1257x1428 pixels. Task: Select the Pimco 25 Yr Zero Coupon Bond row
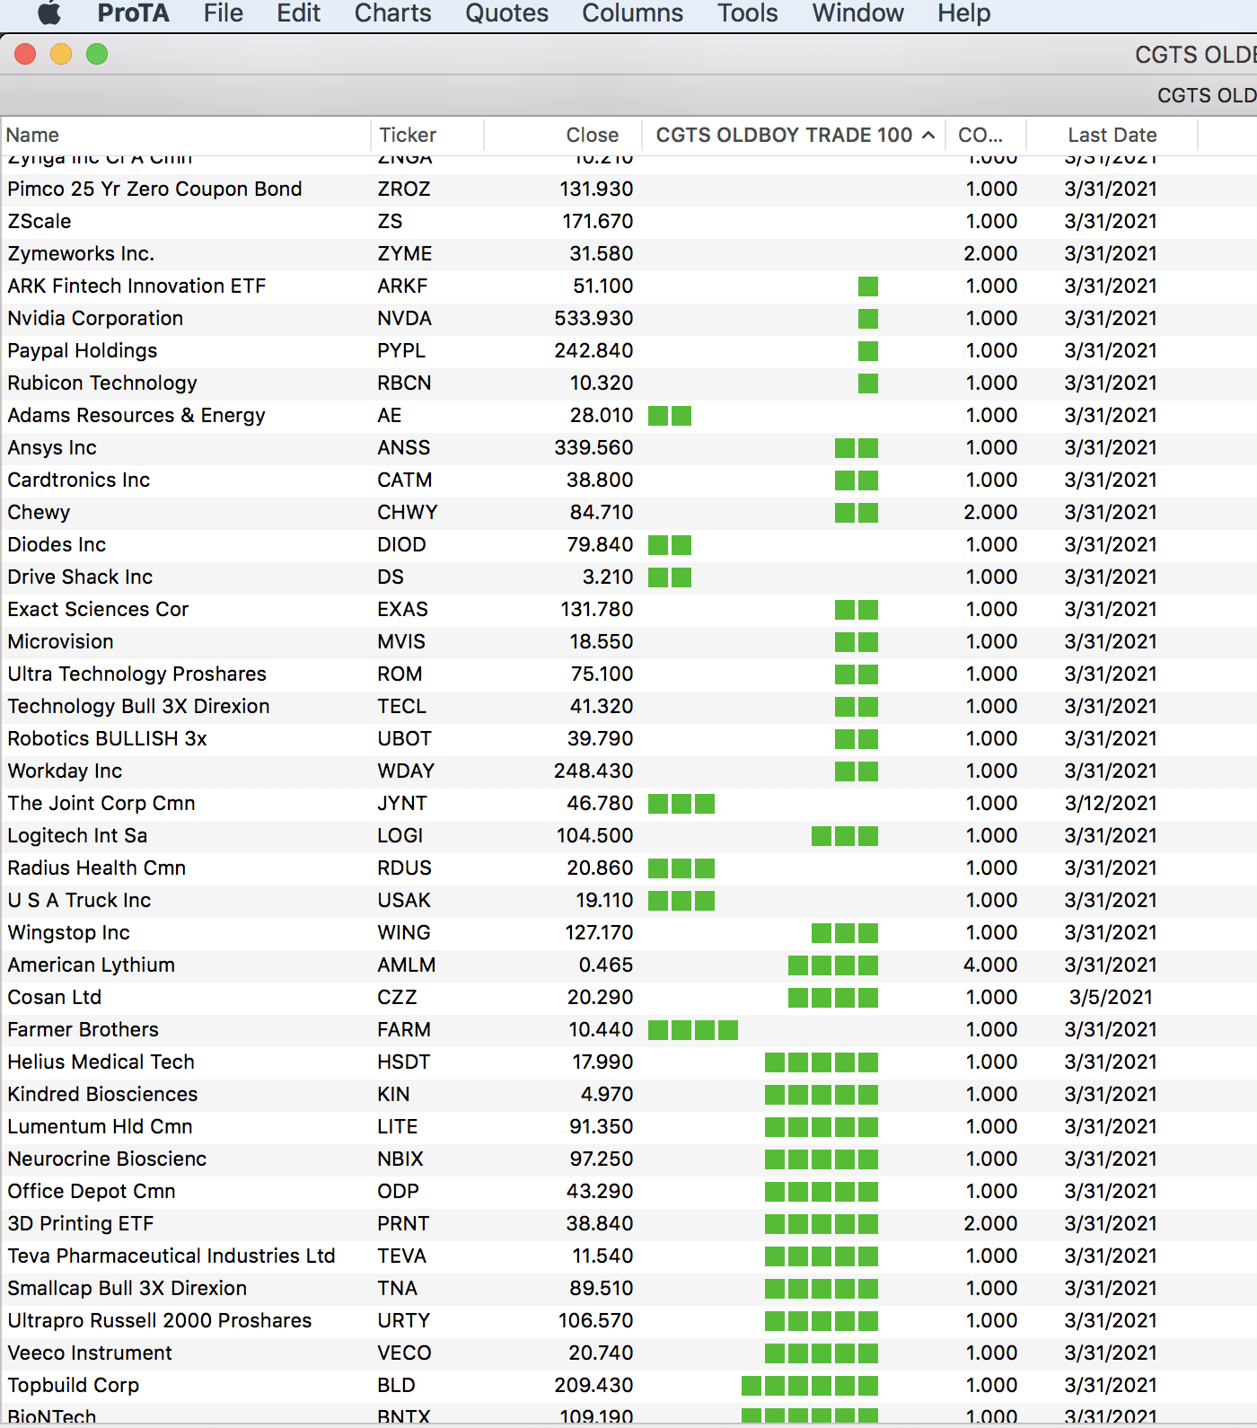coord(628,190)
